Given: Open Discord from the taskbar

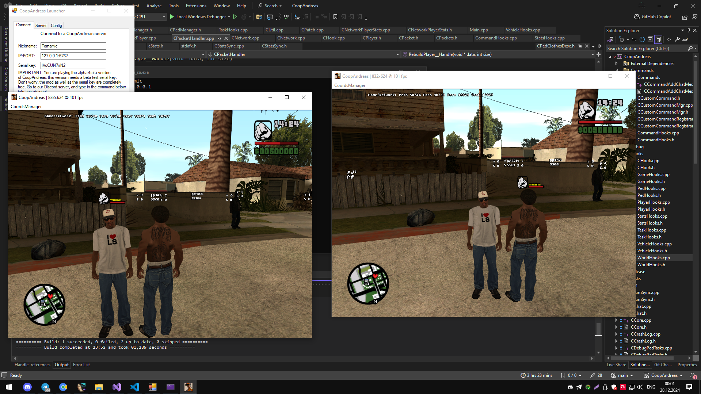Looking at the screenshot, I should 27,387.
